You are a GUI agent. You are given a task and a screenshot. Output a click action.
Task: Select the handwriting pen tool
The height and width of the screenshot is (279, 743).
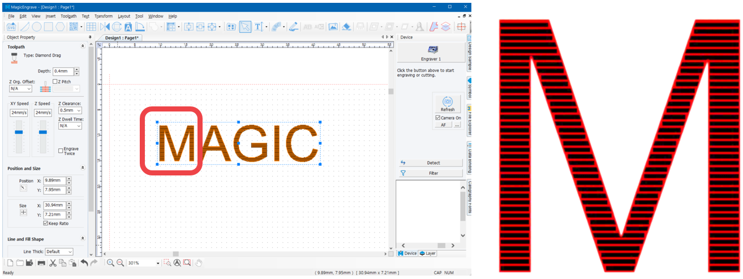coord(293,27)
